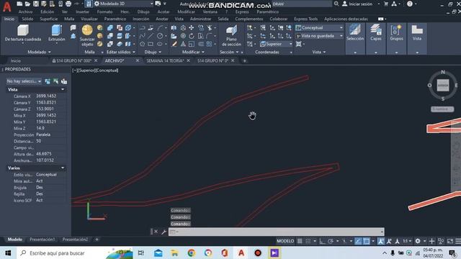The width and height of the screenshot is (461, 259).
Task: Click the customization hamburger icon in status bar
Action: [x=458, y=241]
